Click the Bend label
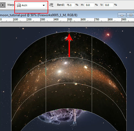This screenshot has width=134, height=131. click(61, 5)
